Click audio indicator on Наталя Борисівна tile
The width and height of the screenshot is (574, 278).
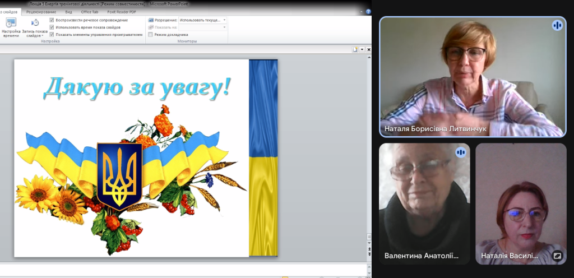pos(557,25)
